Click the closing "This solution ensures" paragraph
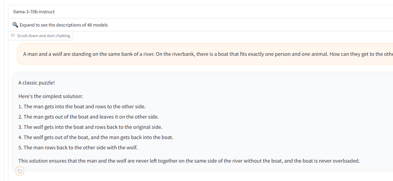 (x=189, y=161)
